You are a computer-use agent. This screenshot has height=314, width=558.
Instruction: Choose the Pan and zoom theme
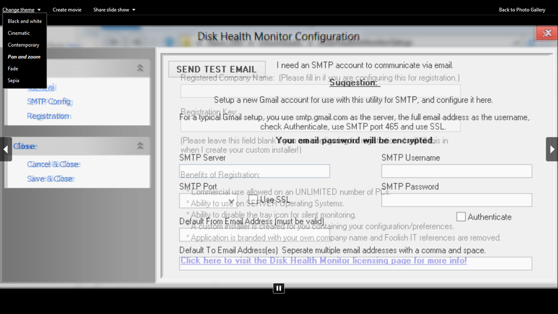point(25,56)
